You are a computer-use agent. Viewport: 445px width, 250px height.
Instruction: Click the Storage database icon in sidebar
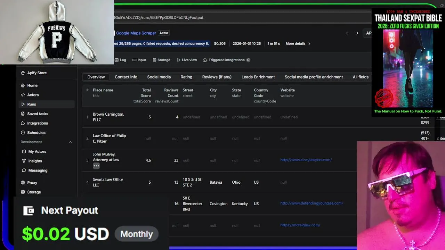click(23, 192)
